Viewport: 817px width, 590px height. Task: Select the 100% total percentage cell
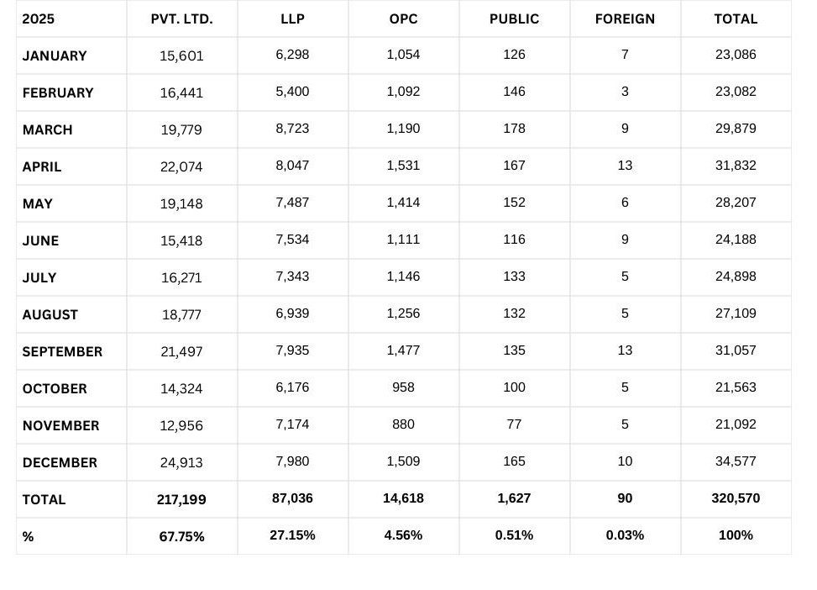click(736, 535)
